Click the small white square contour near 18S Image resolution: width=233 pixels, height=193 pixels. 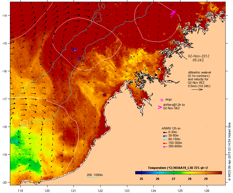[x=24, y=124]
